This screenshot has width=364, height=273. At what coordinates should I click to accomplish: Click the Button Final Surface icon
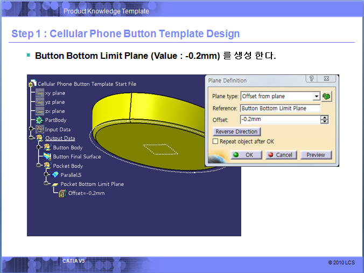47,156
